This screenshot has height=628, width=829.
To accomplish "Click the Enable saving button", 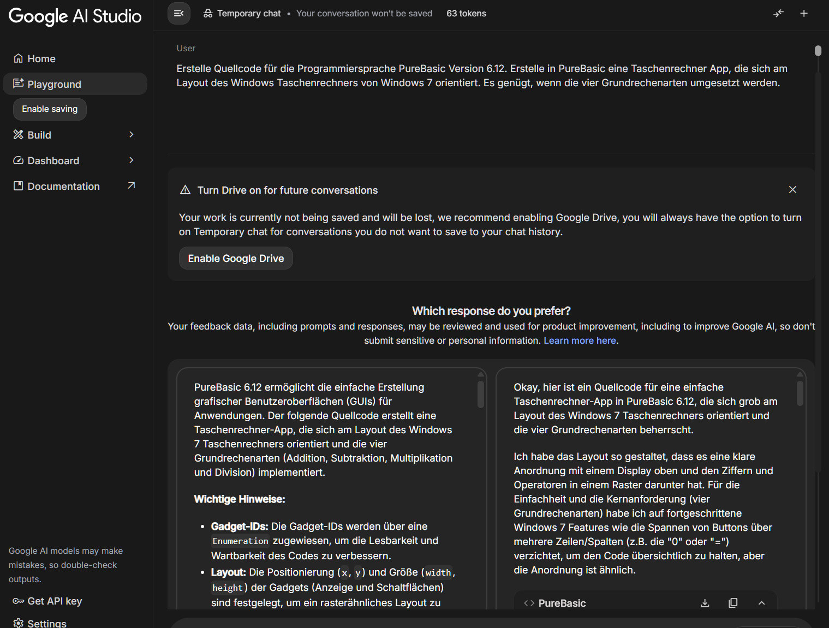I will (x=50, y=109).
